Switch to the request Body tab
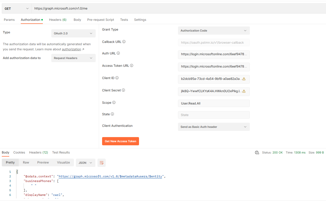 click(77, 20)
